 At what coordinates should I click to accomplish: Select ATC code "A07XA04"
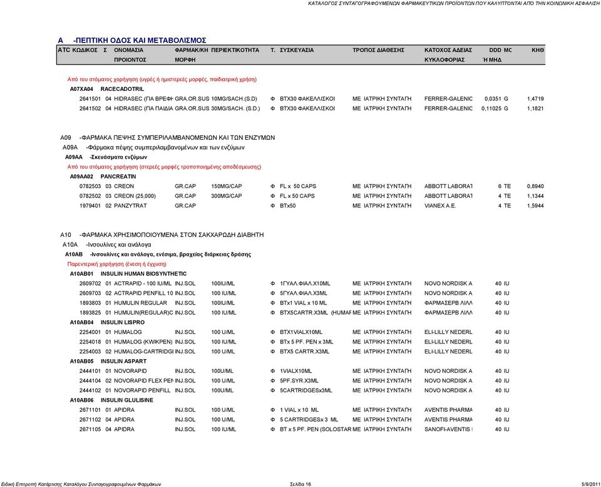coord(81,89)
